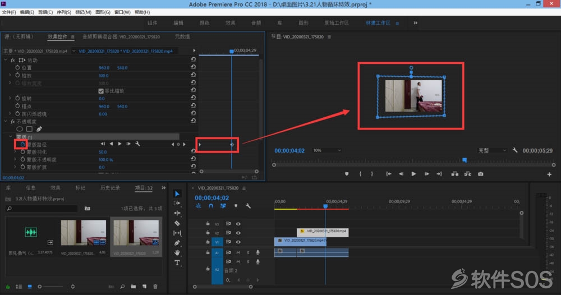
Task: Step forward one frame in Program monitor
Action: click(x=427, y=174)
